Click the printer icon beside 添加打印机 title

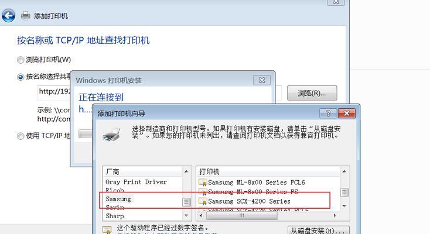click(26, 16)
